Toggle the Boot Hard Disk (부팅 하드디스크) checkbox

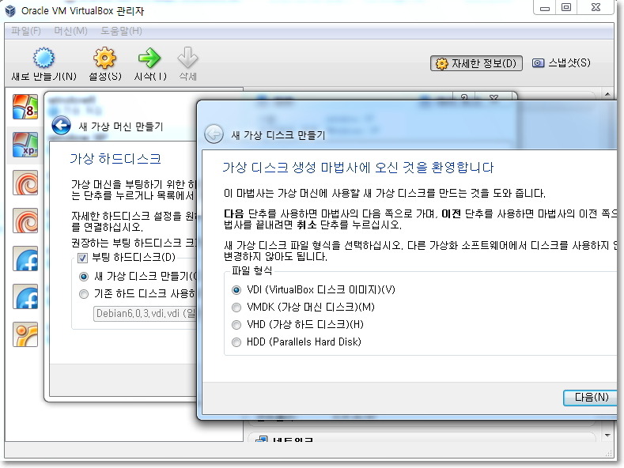(83, 258)
